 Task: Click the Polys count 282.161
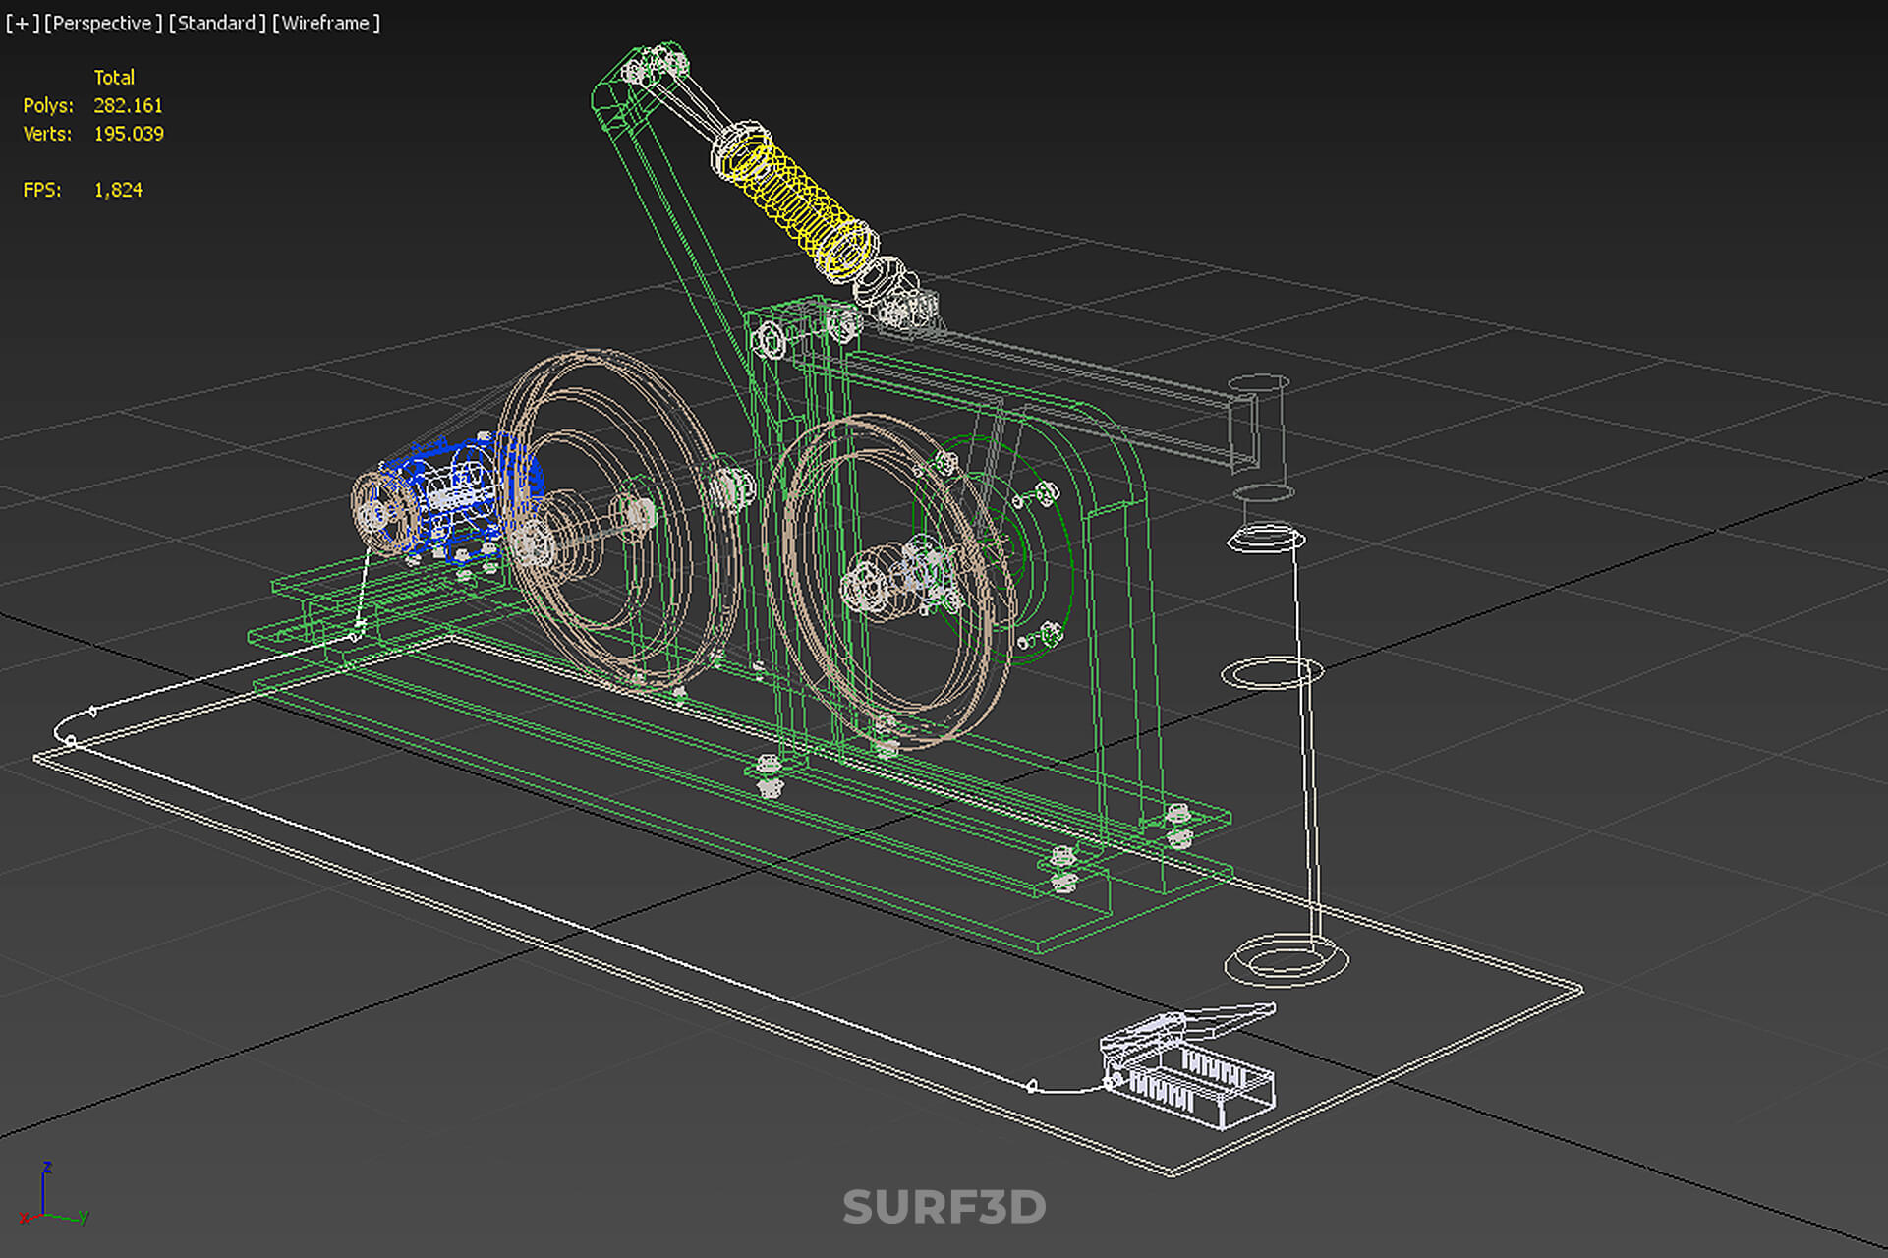(128, 105)
